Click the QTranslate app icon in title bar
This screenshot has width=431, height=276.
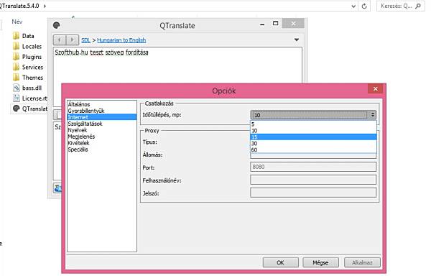57,26
